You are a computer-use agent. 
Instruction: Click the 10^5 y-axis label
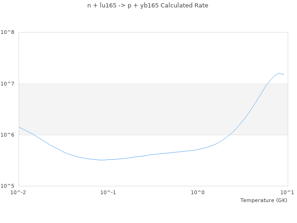(8, 186)
